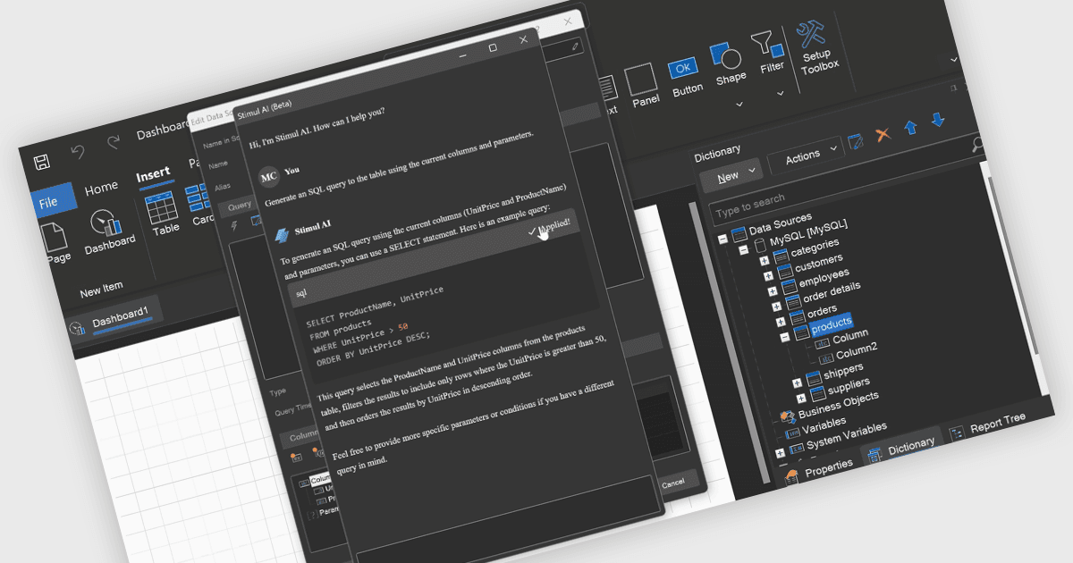This screenshot has height=563, width=1073.
Task: Insert the Text element beside Panel
Action: pyautogui.click(x=608, y=94)
